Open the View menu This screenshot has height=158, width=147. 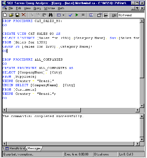pos(27,8)
